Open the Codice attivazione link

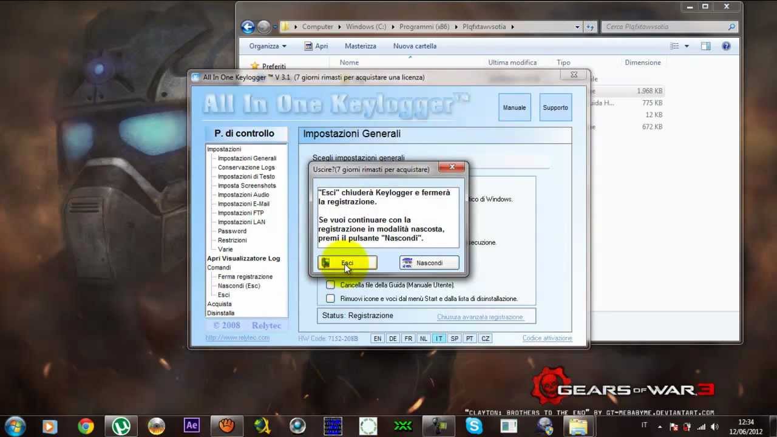tap(547, 338)
